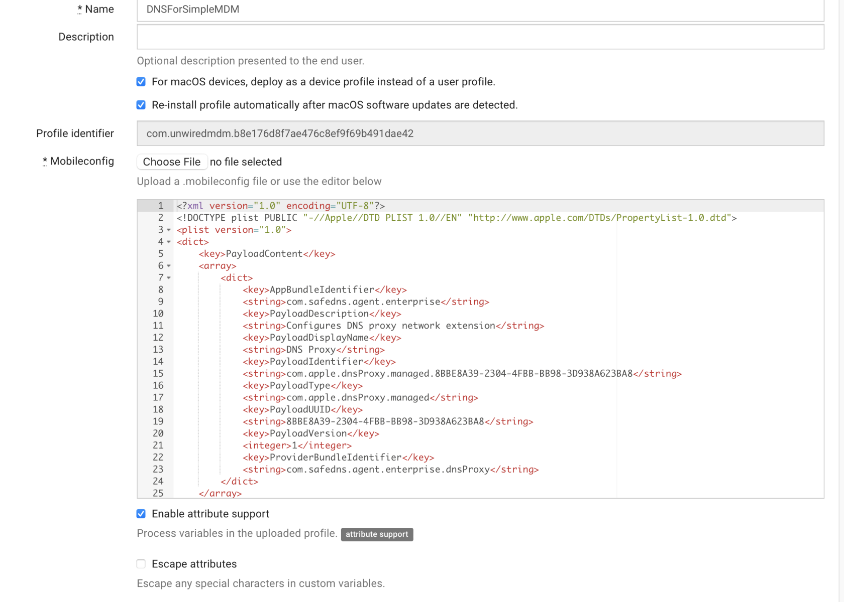Click line number 12 in the gutter
This screenshot has width=844, height=602.
pyautogui.click(x=158, y=338)
